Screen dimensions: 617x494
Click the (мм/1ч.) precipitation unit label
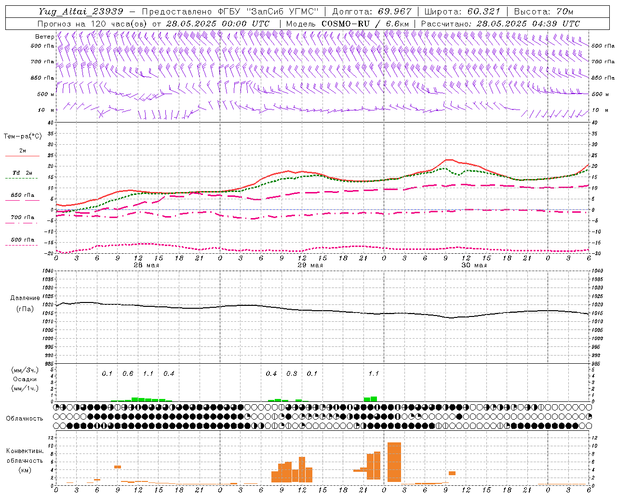pyautogui.click(x=25, y=388)
